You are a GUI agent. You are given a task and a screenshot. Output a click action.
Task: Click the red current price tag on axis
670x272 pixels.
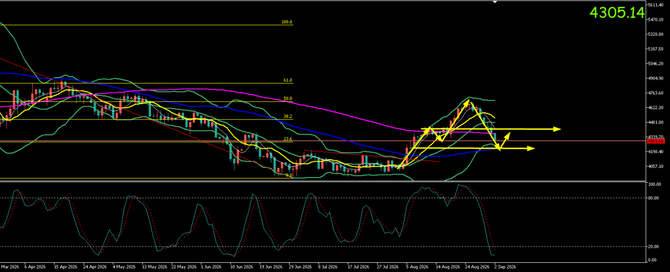(656, 141)
